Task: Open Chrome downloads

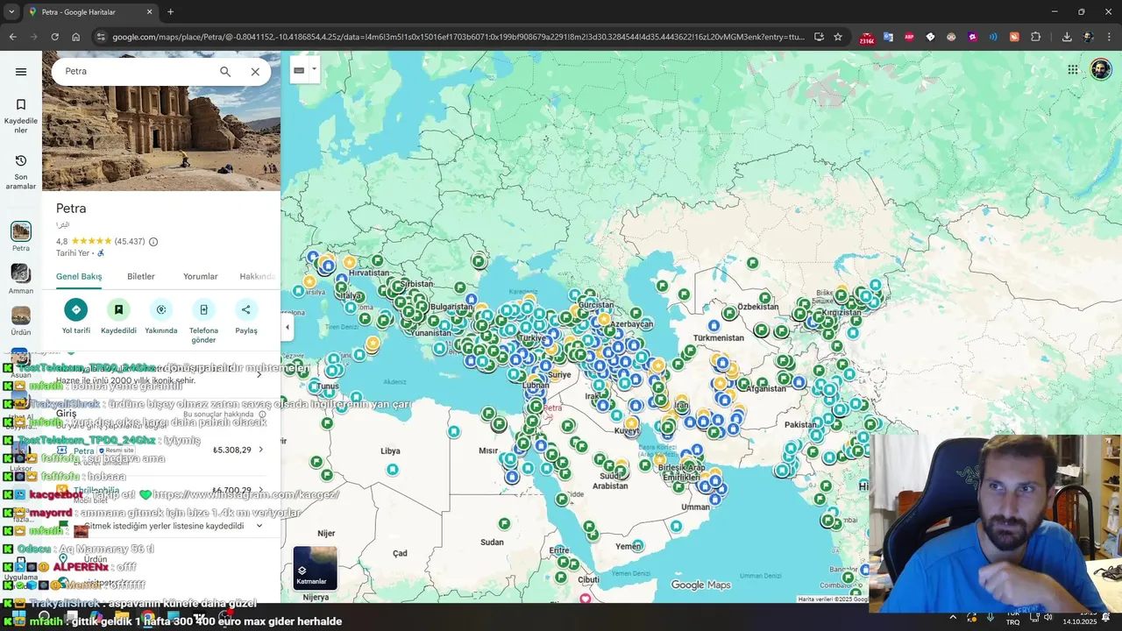Action: (1067, 37)
